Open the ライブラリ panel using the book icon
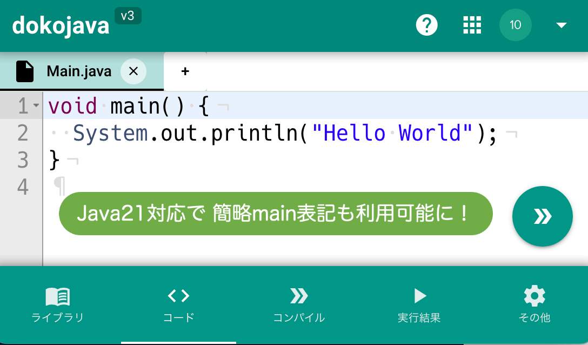Image resolution: width=588 pixels, height=345 pixels. pos(58,296)
